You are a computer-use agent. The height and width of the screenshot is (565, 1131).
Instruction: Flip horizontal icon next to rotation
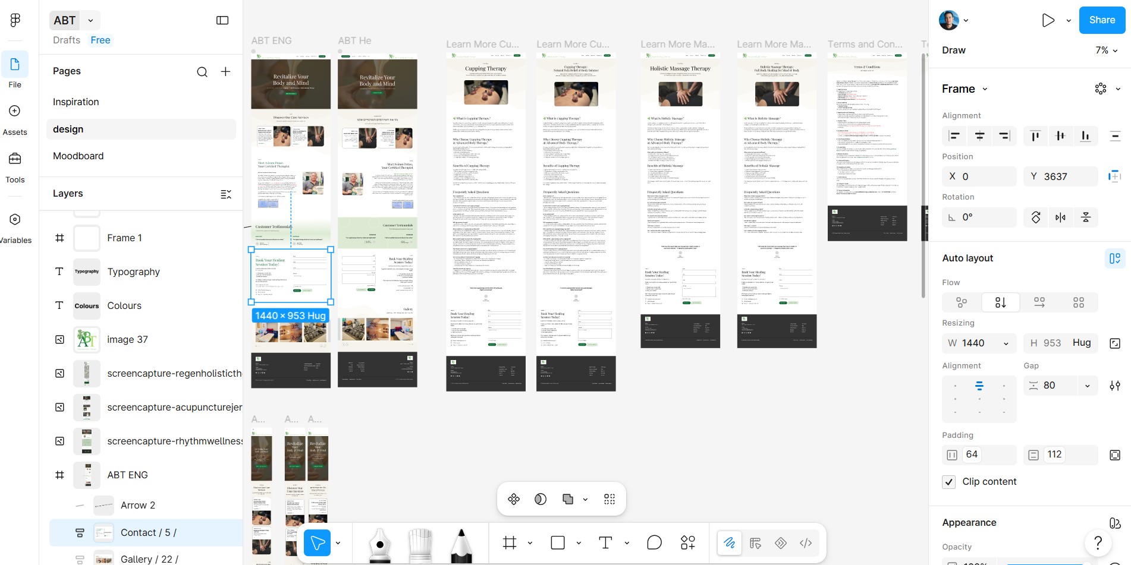(1060, 217)
